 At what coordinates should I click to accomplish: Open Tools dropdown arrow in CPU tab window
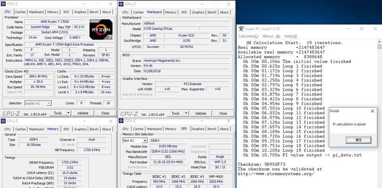click(x=68, y=113)
